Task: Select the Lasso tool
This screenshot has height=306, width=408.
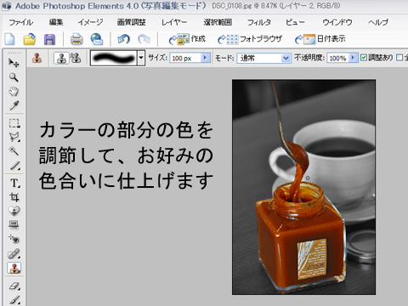Action: pos(14,137)
